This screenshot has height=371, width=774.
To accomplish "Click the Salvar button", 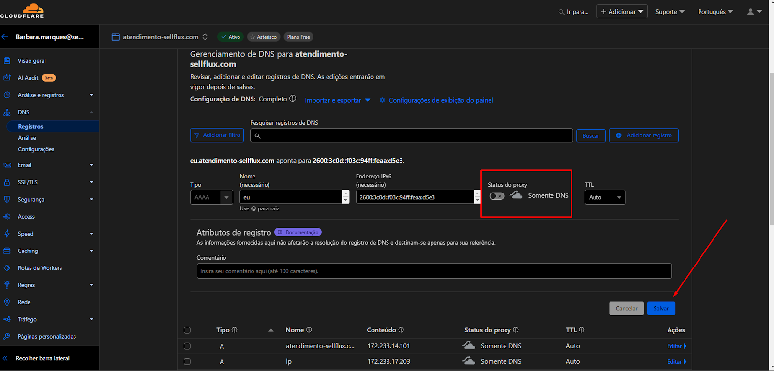I will pos(661,308).
